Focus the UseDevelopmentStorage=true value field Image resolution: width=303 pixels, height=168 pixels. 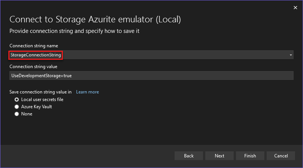point(151,76)
